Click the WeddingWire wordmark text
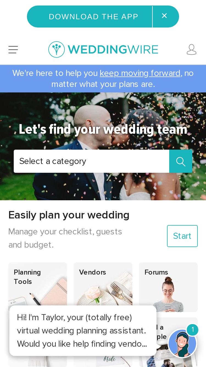This screenshot has height=367, width=206. [x=113, y=50]
